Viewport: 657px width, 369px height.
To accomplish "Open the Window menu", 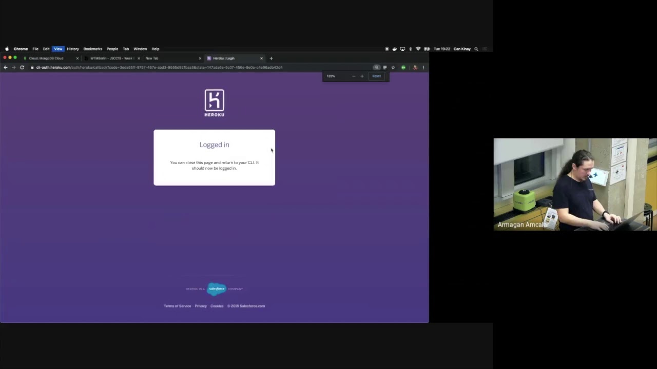I will coord(140,49).
